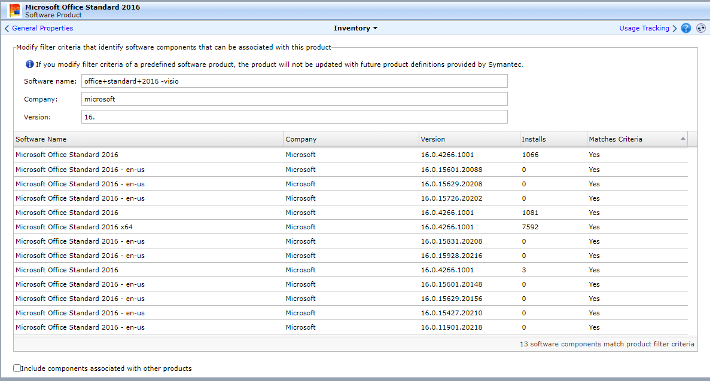Select row with version 16.0.11901.20218
This screenshot has width=710, height=381.
[351, 327]
